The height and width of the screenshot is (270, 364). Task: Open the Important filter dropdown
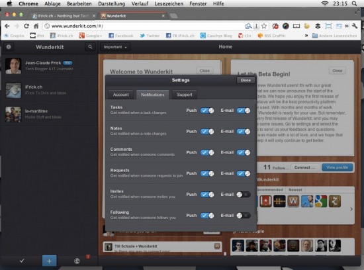(x=115, y=47)
